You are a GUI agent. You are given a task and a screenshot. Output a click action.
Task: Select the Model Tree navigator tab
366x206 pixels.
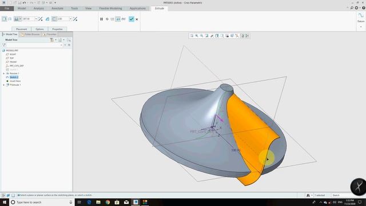pos(10,34)
